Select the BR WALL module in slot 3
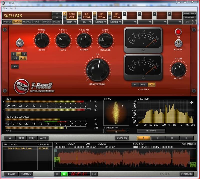Viewport: 200px width, 179px height. tap(102, 15)
